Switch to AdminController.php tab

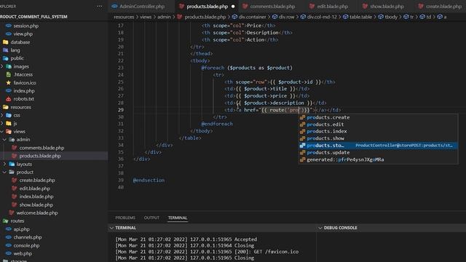[142, 7]
